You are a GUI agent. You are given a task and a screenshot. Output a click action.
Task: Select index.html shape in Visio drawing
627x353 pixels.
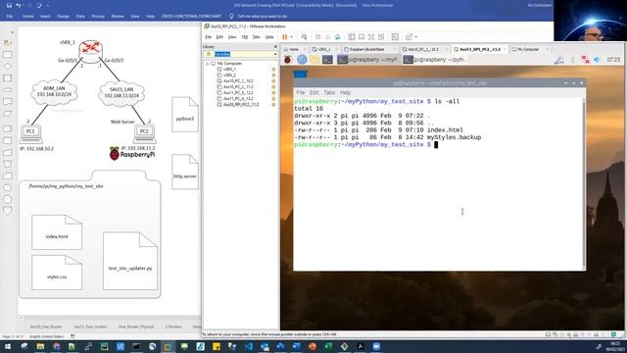tap(57, 232)
